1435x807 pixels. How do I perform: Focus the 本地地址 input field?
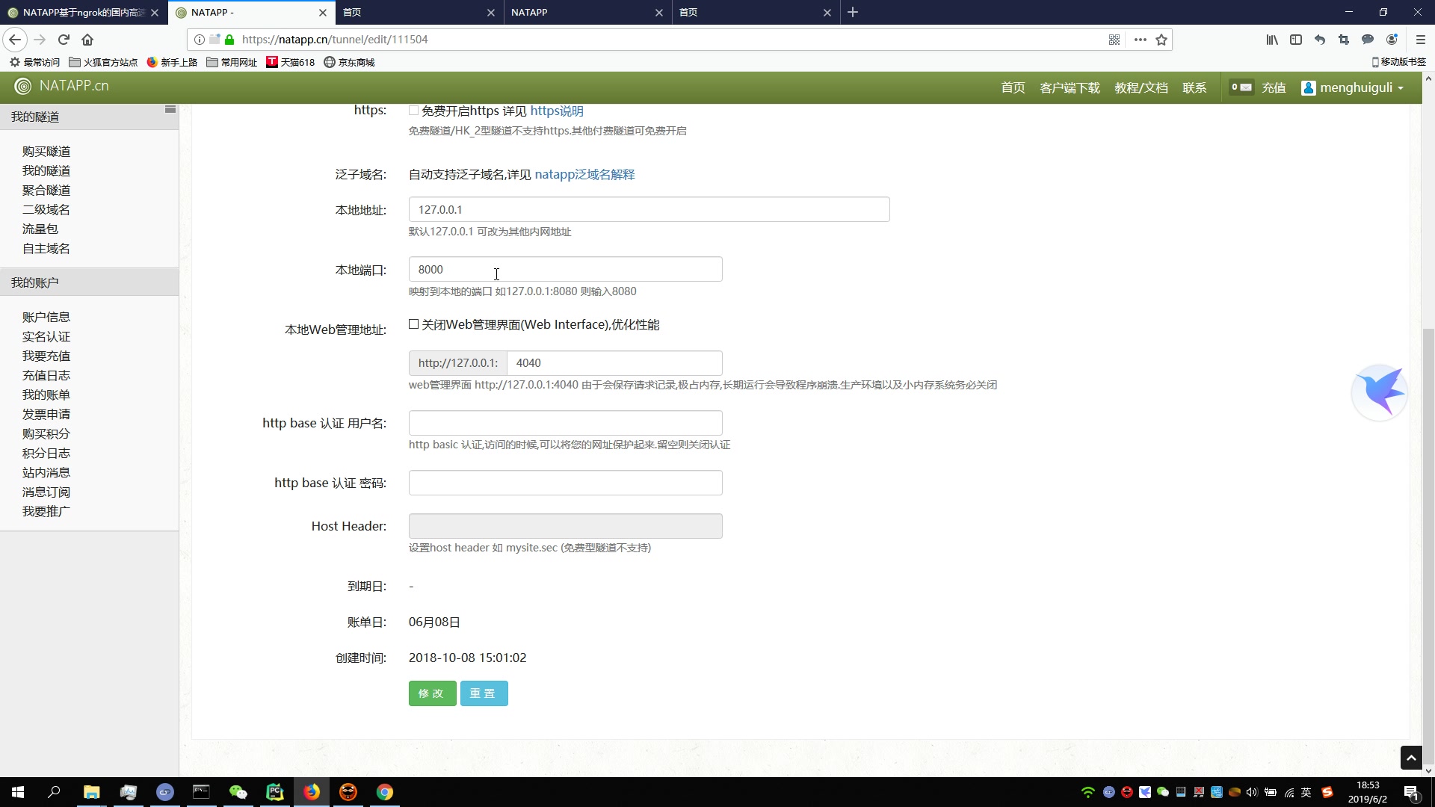point(649,209)
